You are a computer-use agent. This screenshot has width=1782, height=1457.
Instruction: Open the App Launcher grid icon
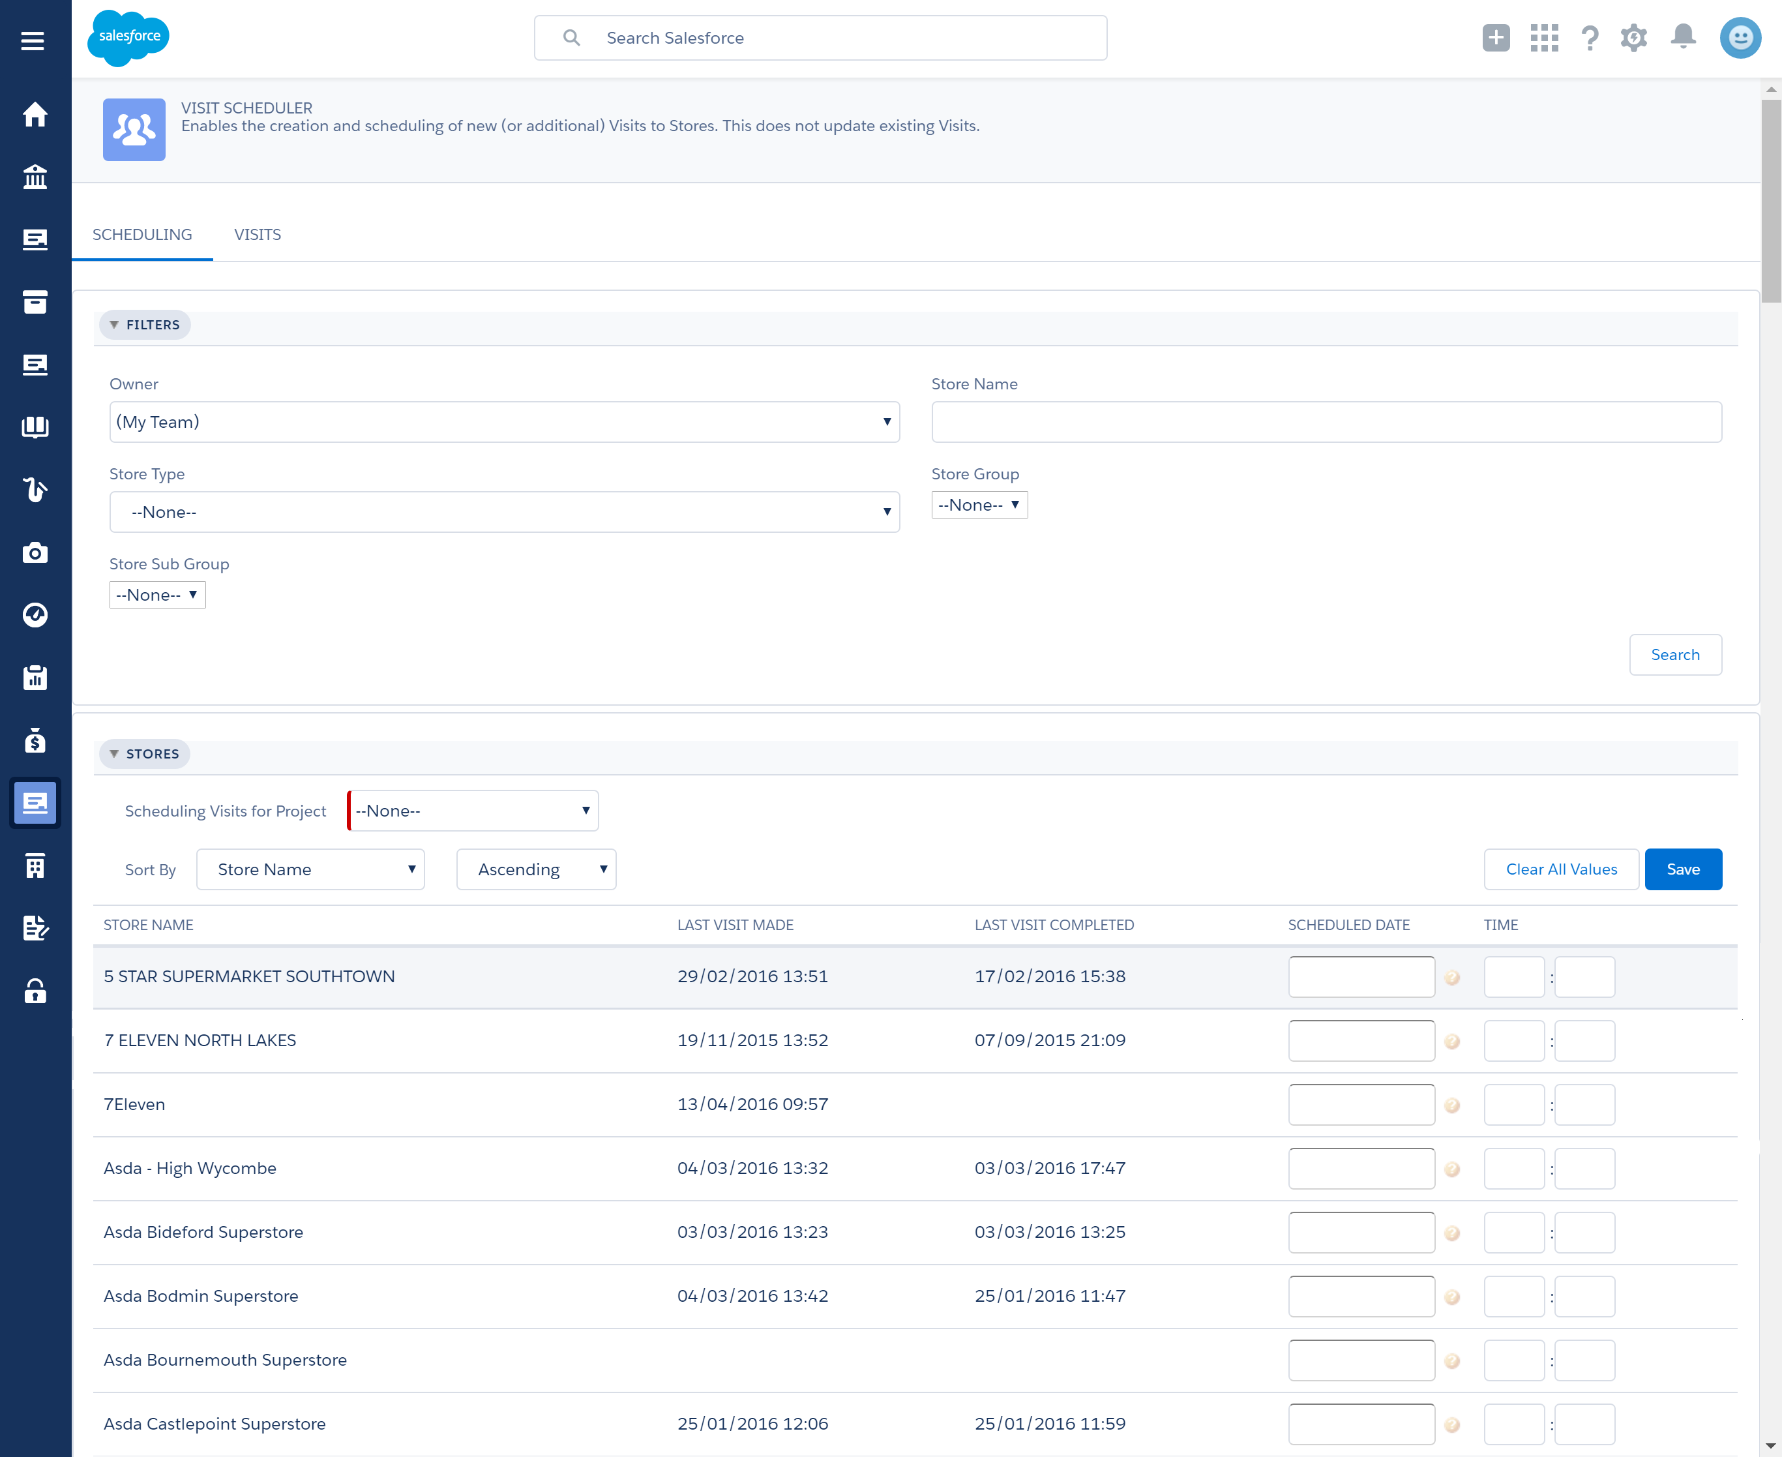click(x=1544, y=38)
